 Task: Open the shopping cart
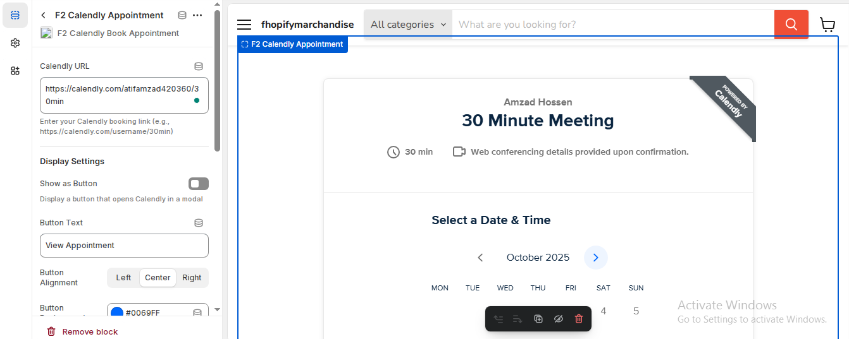click(x=827, y=25)
